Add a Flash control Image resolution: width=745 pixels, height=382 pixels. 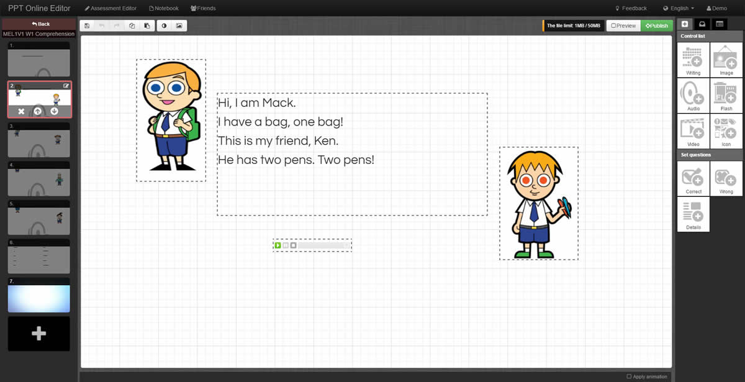(x=726, y=96)
